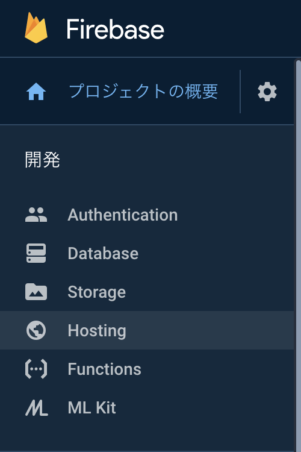Screen dimensions: 301x452
Task: Click the sidebar vertical scrollbar
Action: pos(297,255)
